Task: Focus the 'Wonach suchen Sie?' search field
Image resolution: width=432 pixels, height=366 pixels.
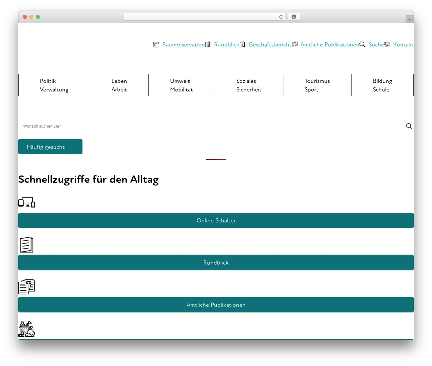Action: pyautogui.click(x=211, y=126)
